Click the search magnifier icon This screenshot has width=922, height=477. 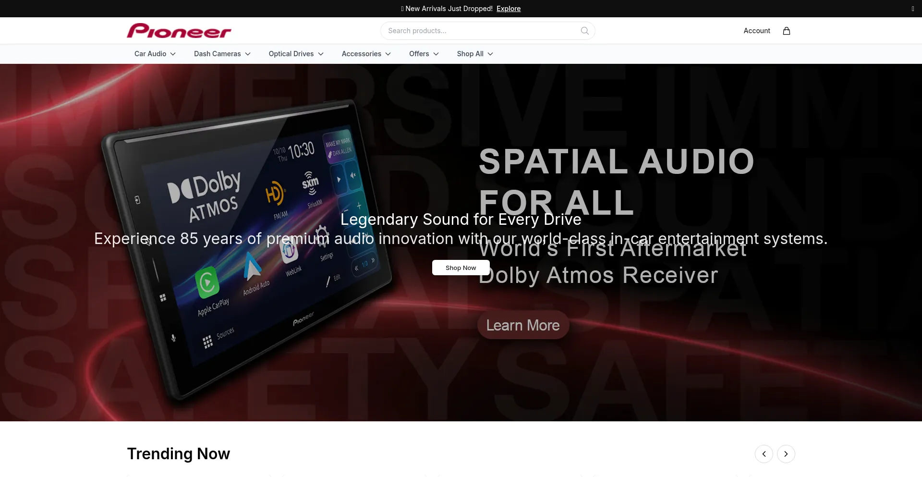pyautogui.click(x=584, y=31)
